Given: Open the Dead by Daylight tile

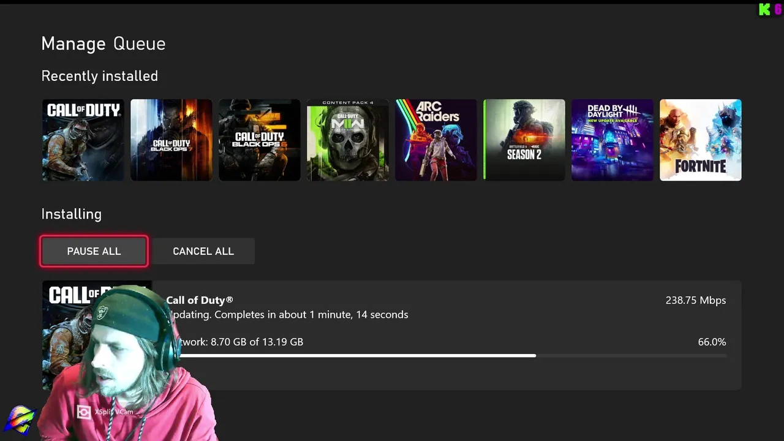Looking at the screenshot, I should pyautogui.click(x=612, y=140).
